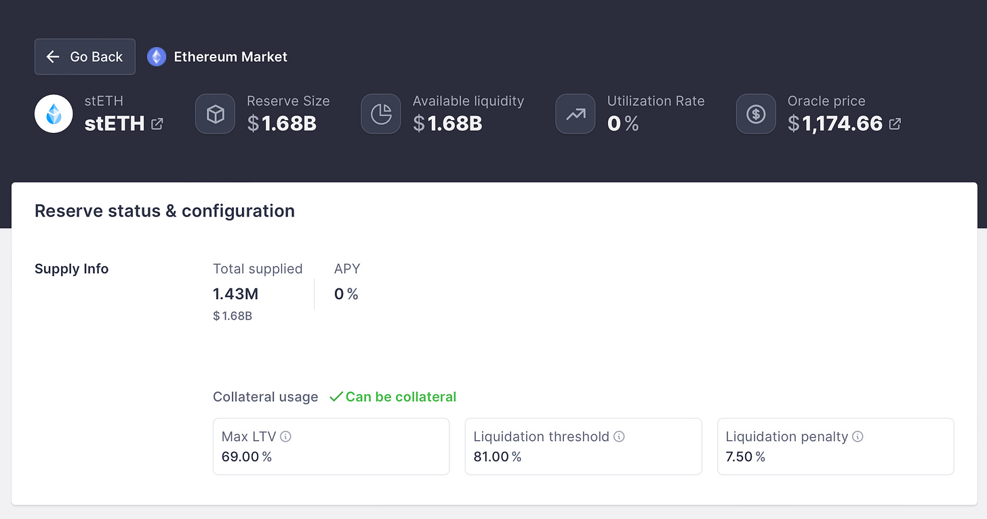Click the APY value 0% under Supply Info
This screenshot has height=519, width=987.
pyautogui.click(x=346, y=294)
